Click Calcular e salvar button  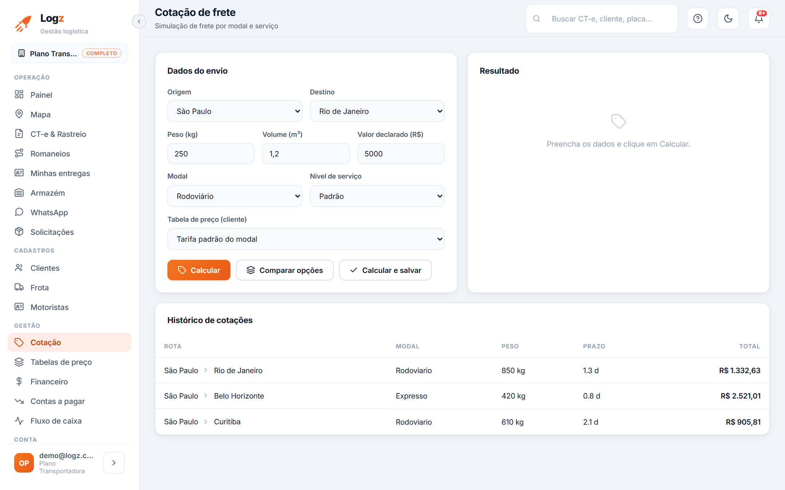coord(385,270)
